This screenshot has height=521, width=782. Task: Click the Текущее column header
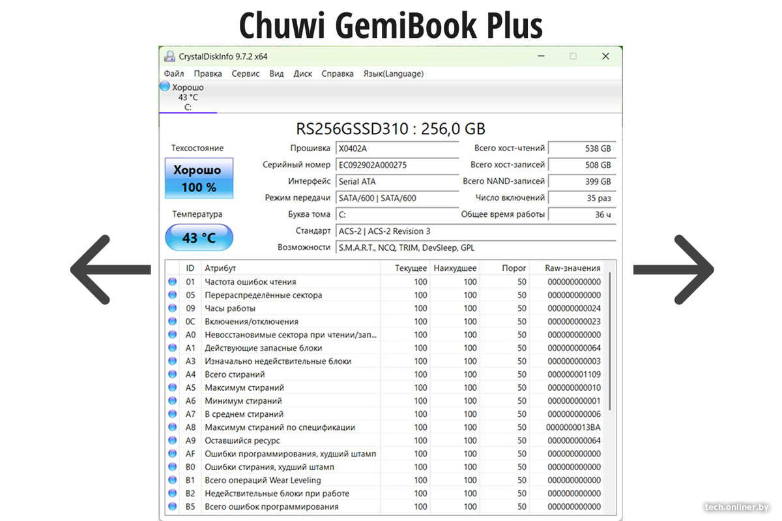(405, 268)
